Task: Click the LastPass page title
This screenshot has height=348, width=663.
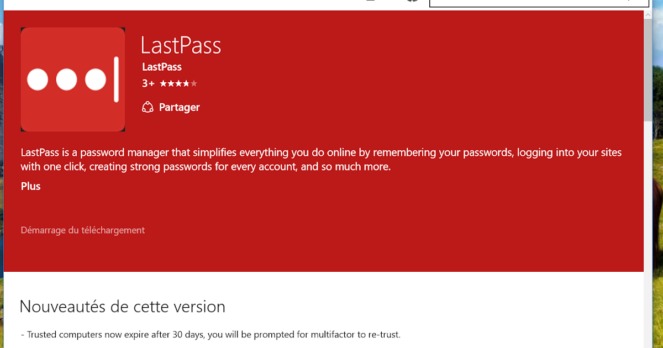Action: 181,45
